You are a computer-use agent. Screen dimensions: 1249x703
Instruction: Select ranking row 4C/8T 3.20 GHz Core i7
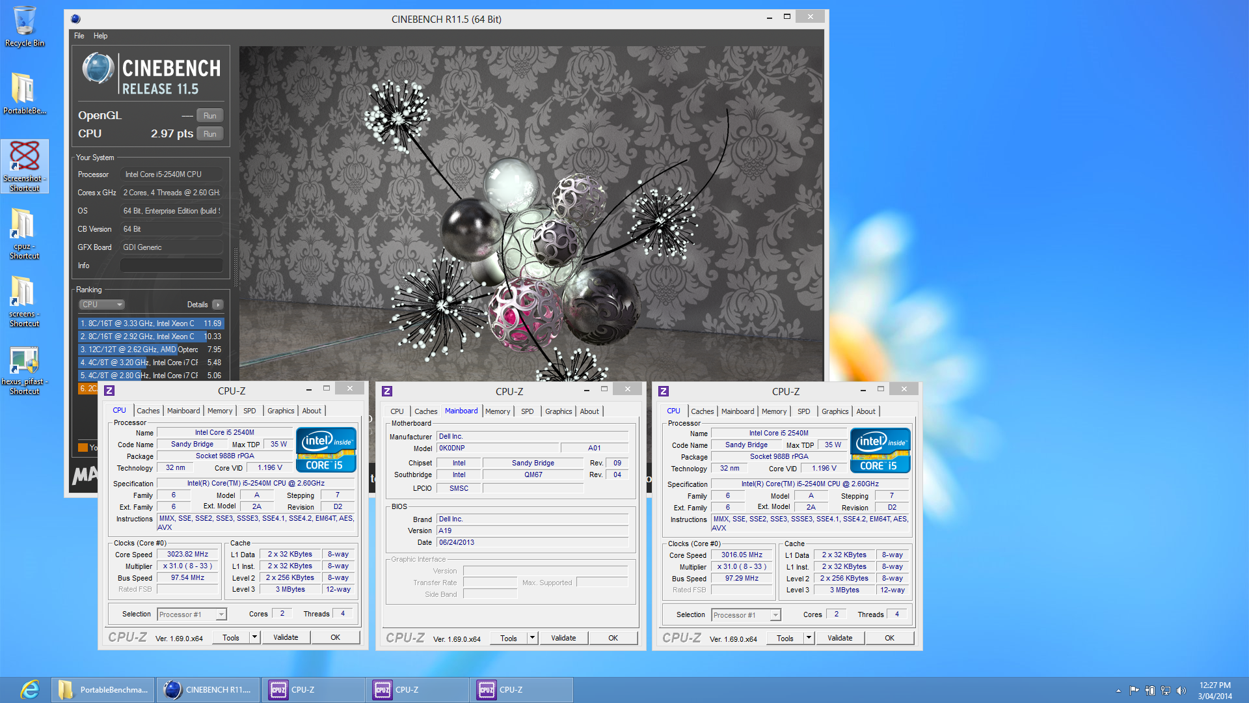pyautogui.click(x=151, y=363)
